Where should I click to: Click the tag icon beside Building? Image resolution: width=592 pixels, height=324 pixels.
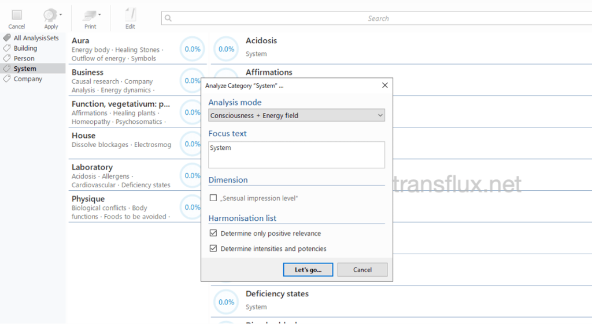pyautogui.click(x=7, y=48)
